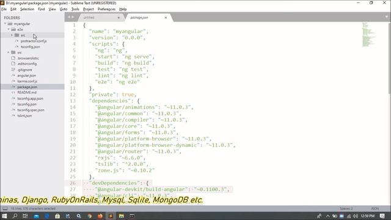Change syntax via JSON status item

[375, 208]
